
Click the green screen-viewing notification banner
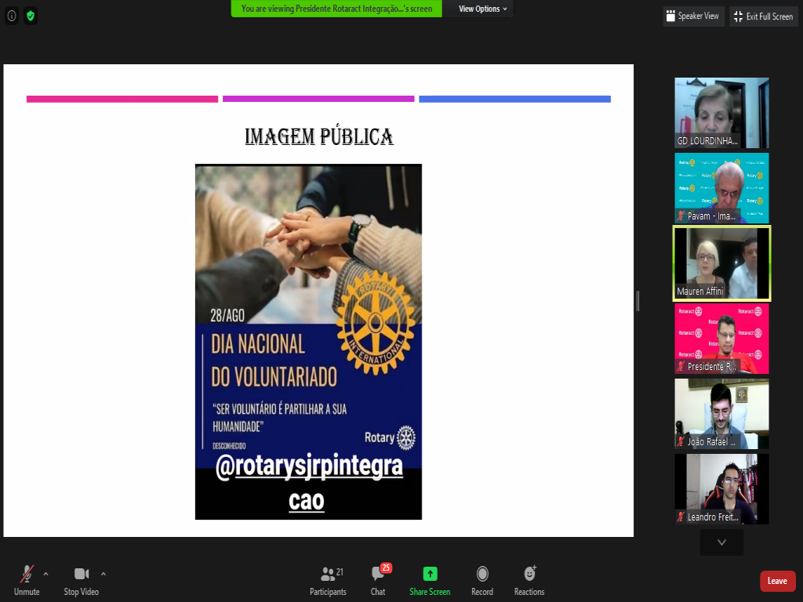tap(336, 9)
